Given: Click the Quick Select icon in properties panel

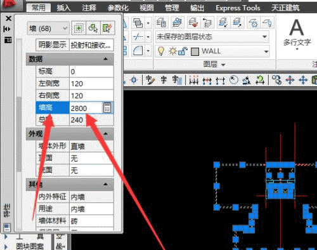Looking at the screenshot, I should 108,28.
